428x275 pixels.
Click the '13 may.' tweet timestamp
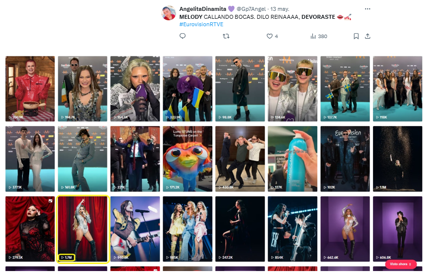pyautogui.click(x=280, y=9)
